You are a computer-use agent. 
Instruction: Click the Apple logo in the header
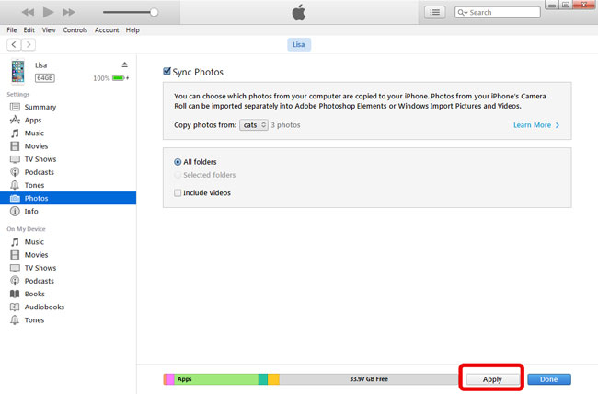299,12
